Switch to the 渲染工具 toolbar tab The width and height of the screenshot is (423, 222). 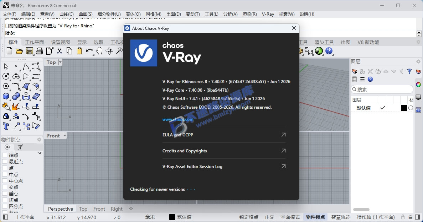(324, 42)
